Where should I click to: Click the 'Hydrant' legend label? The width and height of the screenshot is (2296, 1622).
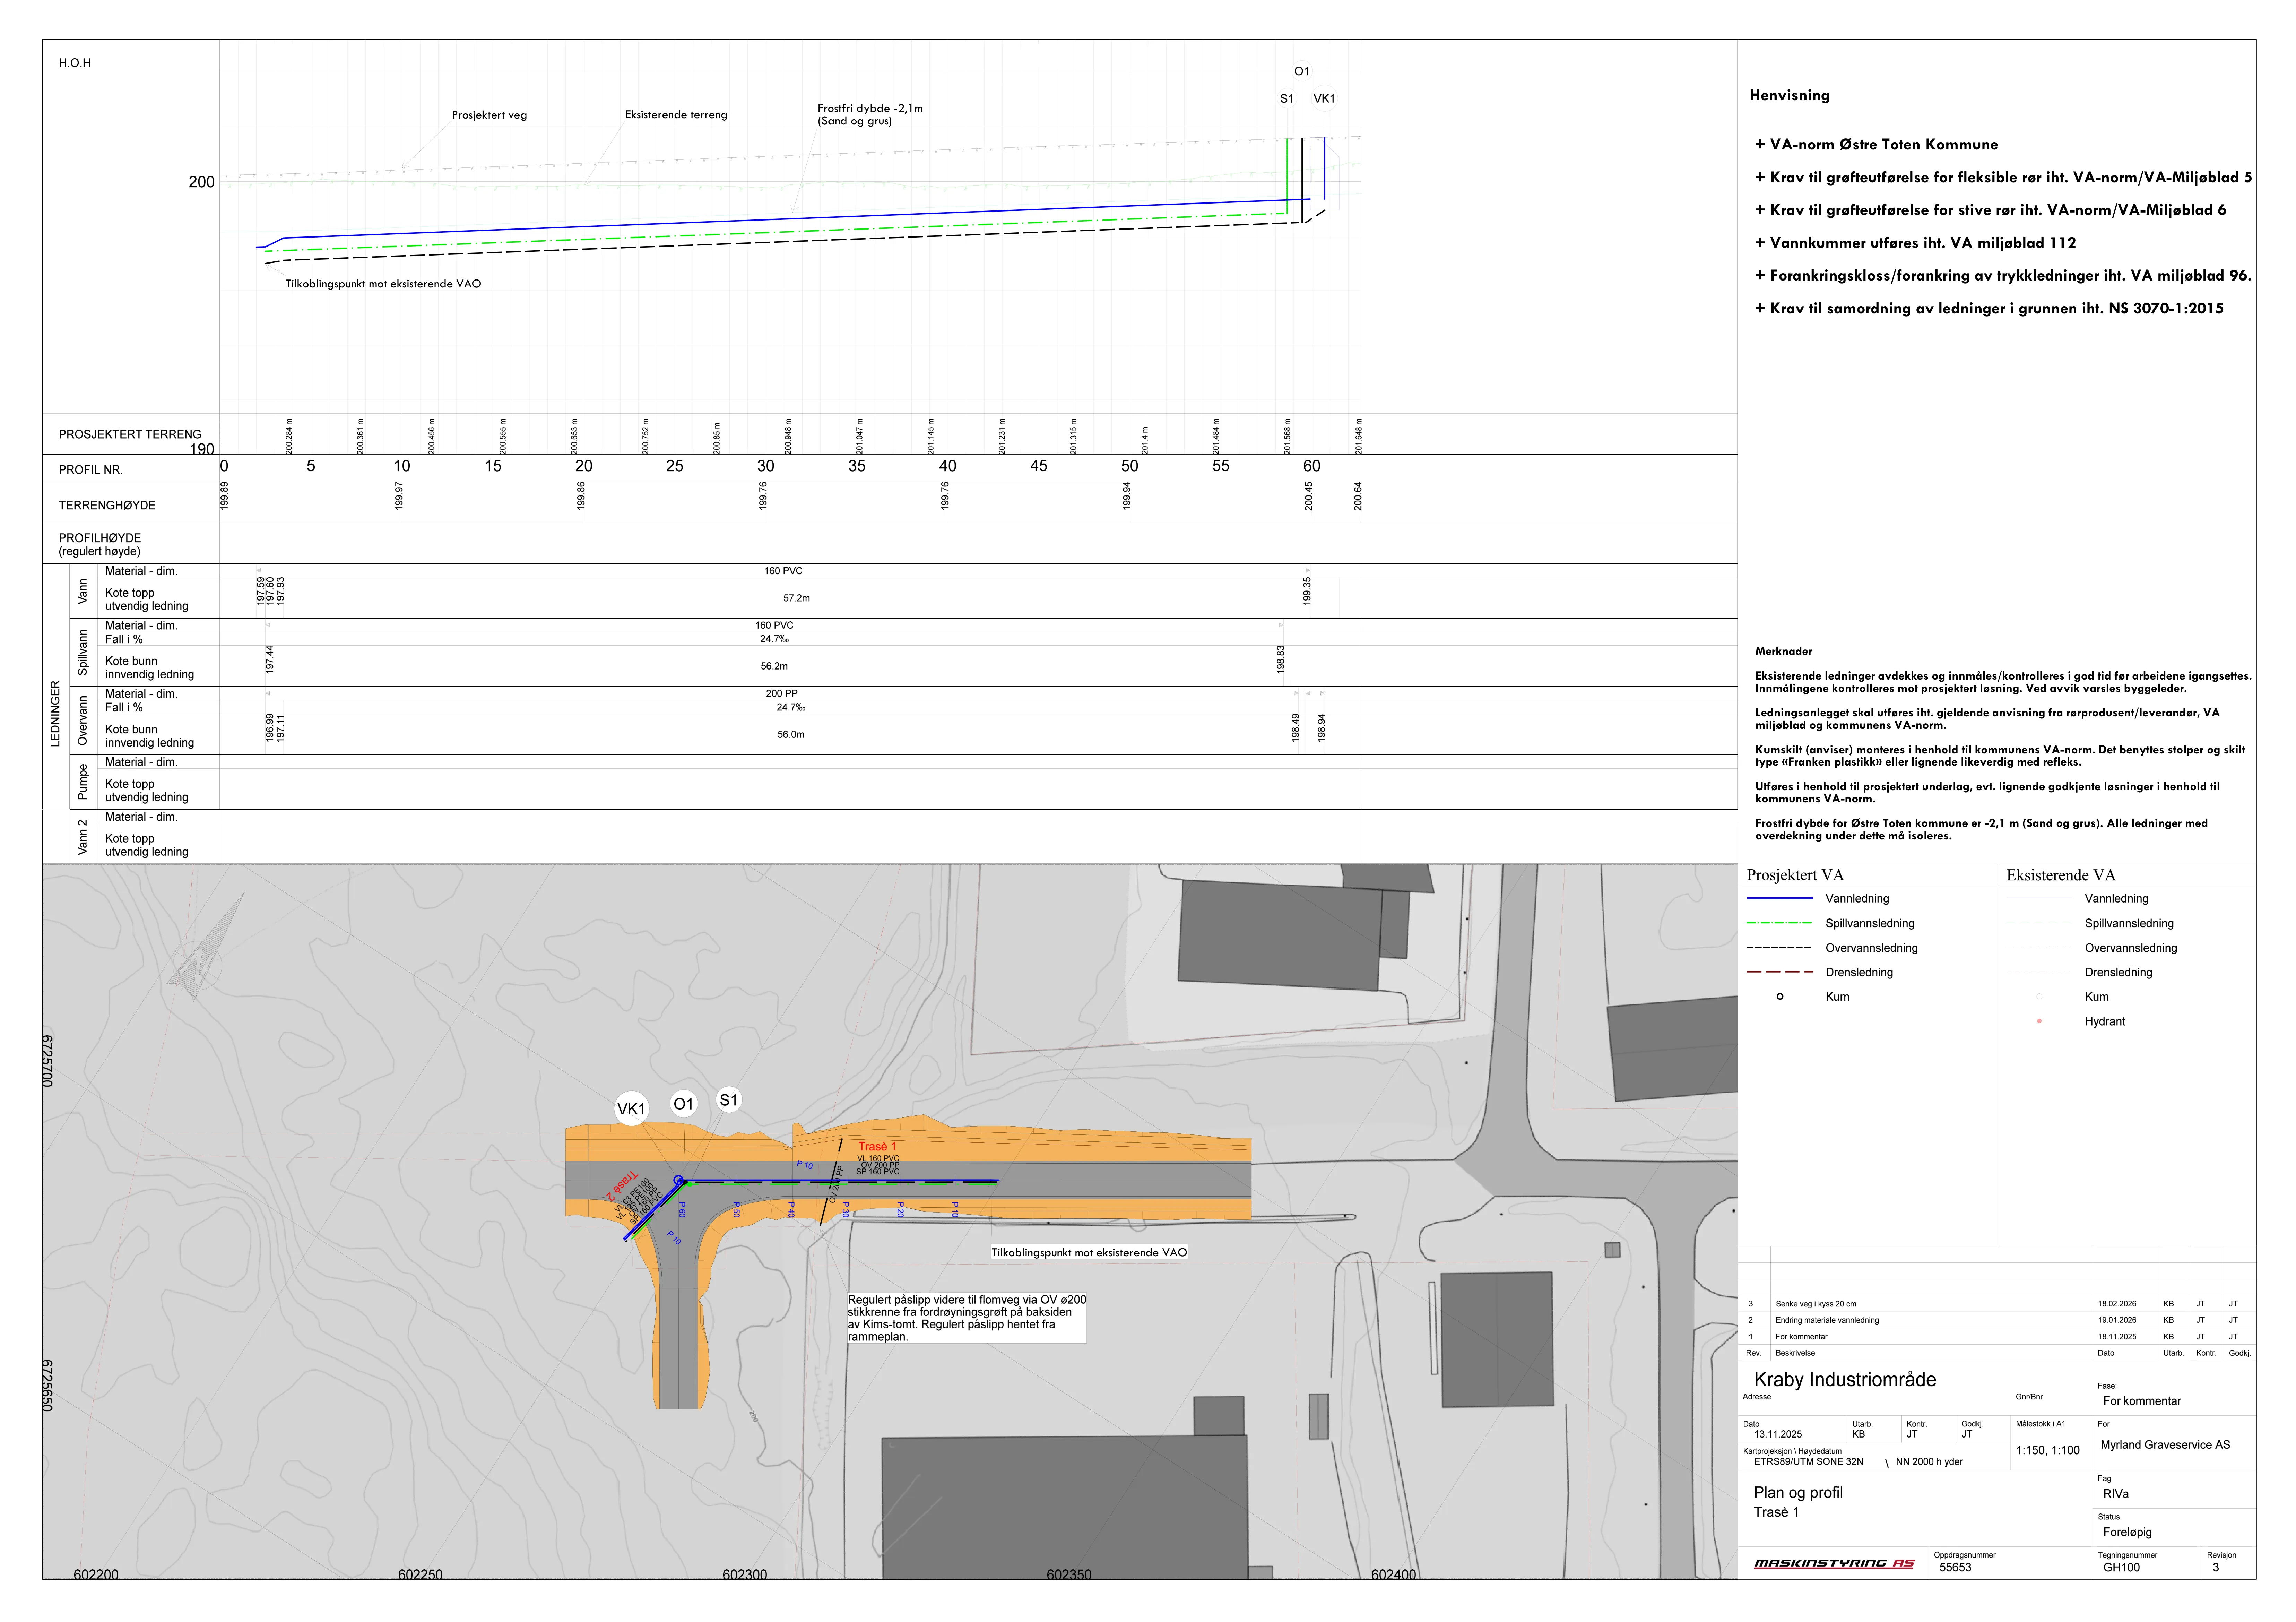pos(2105,1022)
